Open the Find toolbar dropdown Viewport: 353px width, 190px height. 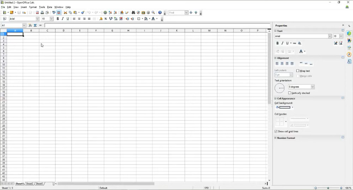pyautogui.click(x=186, y=13)
